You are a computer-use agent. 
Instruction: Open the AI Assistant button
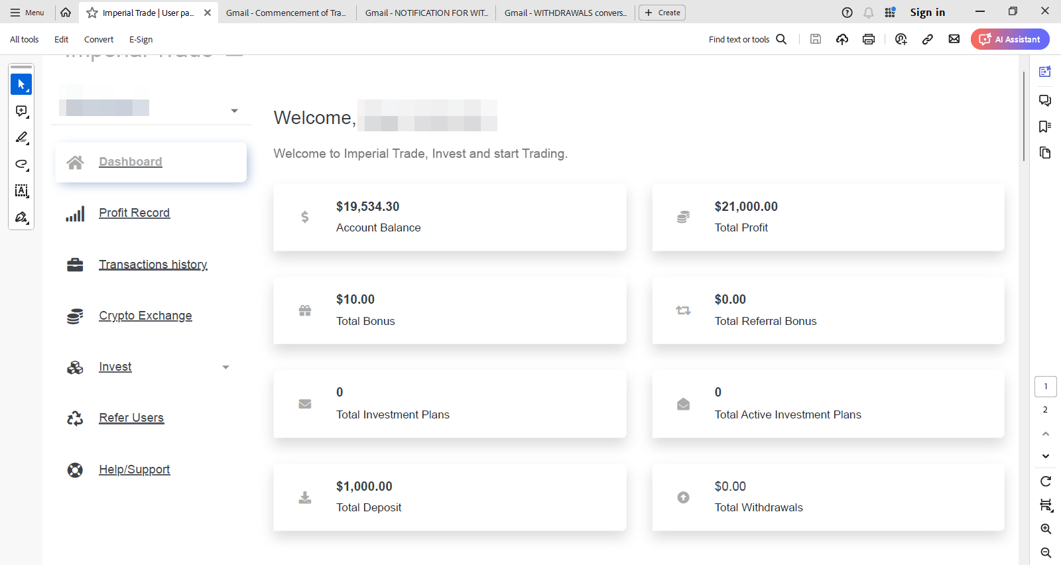click(x=1010, y=39)
